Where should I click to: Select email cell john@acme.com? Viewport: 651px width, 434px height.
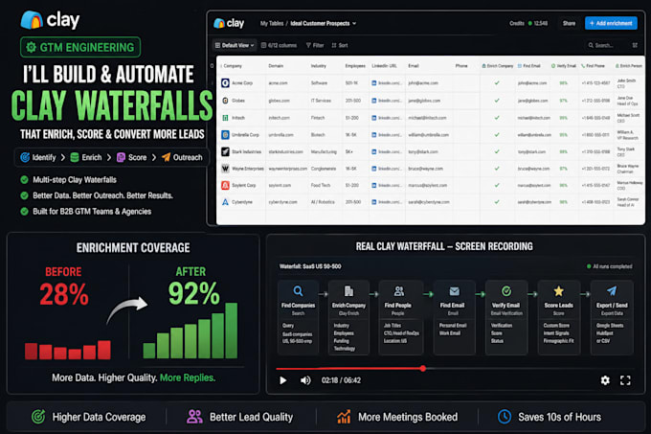coord(422,83)
